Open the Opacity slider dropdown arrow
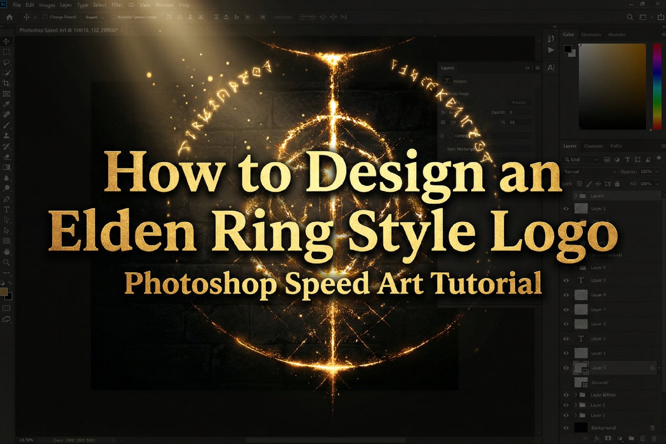Viewport: 666px width, 444px height. pyautogui.click(x=657, y=172)
